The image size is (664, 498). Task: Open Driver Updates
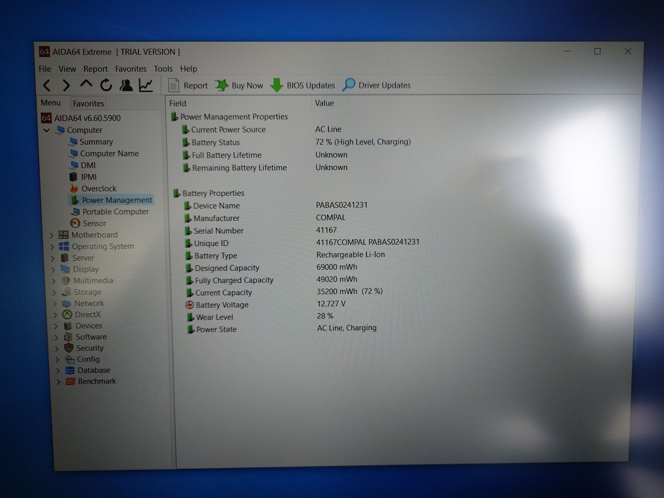point(376,85)
